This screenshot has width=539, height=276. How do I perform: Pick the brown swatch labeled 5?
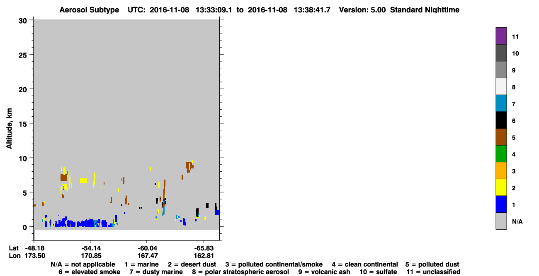tap(501, 137)
